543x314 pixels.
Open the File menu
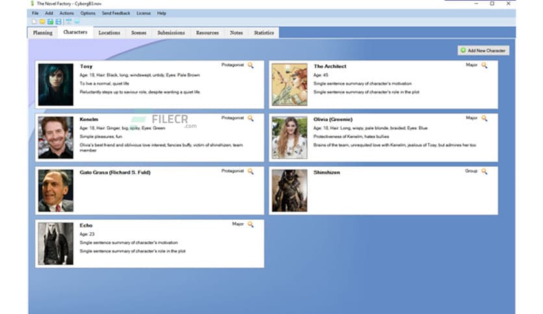[x=35, y=13]
